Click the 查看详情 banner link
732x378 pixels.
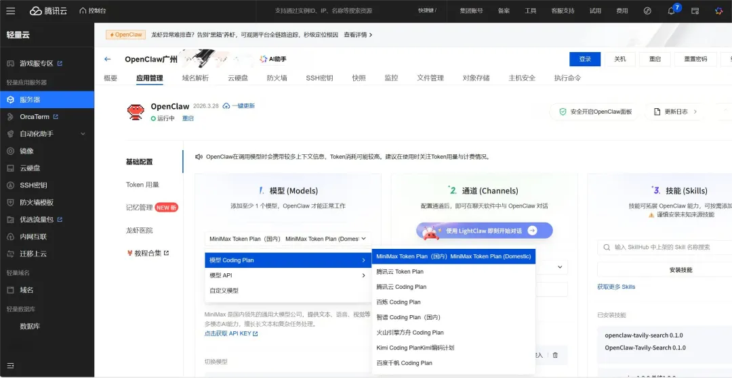358,35
